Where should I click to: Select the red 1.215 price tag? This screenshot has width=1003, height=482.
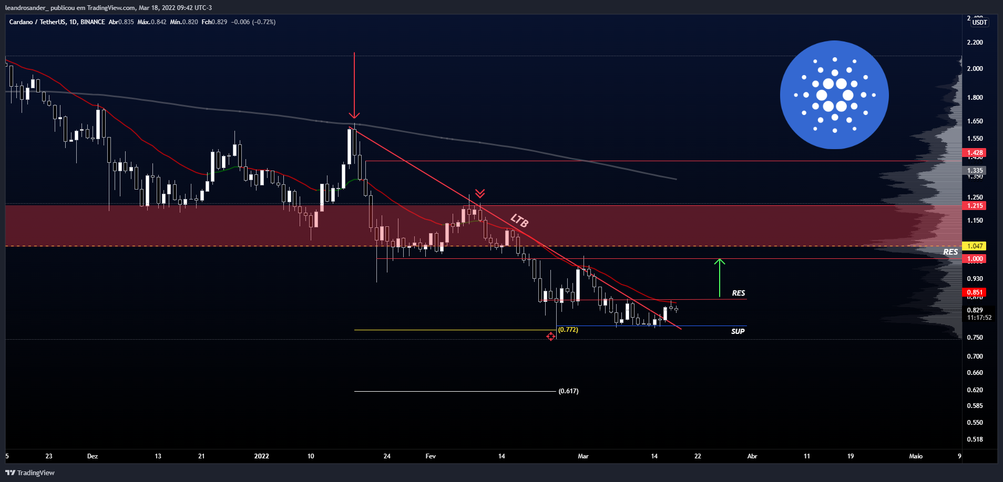pos(974,206)
